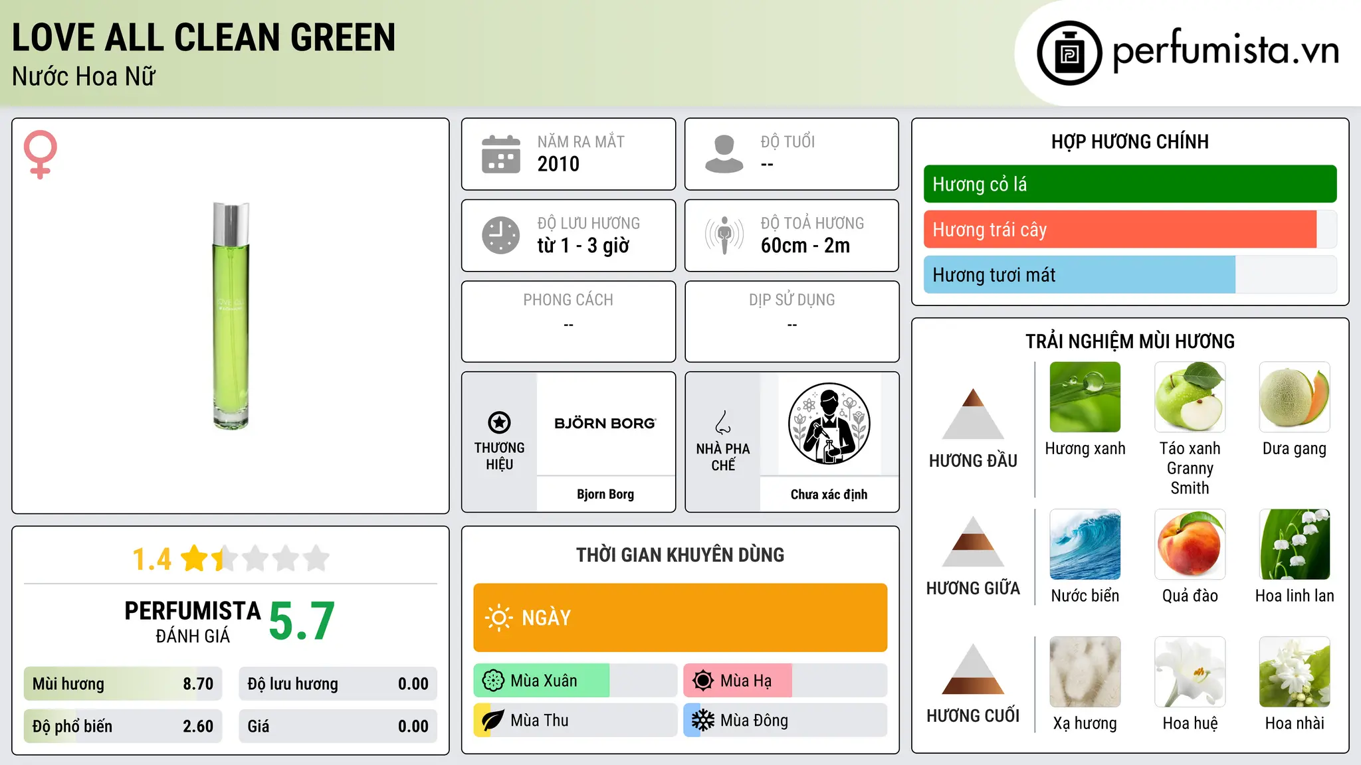The width and height of the screenshot is (1361, 765).
Task: Open the Xạ hương musk image
Action: pos(1085,672)
